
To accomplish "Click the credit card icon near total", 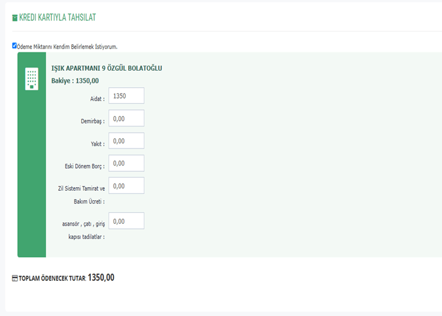I will point(15,278).
